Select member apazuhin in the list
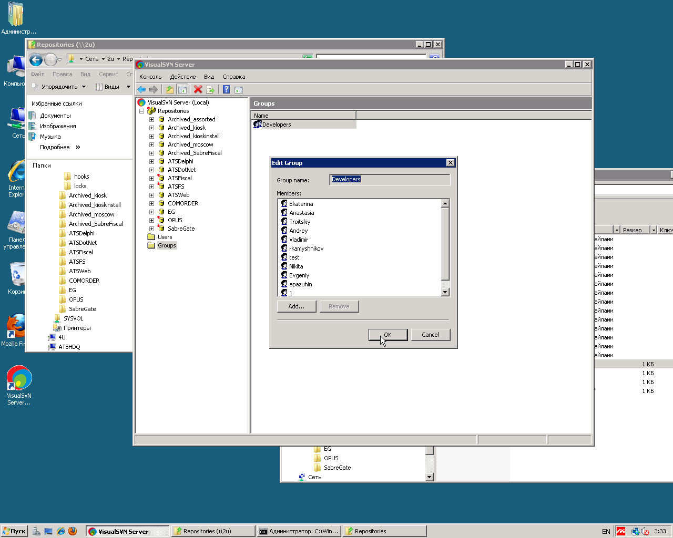673x538 pixels. pos(300,284)
